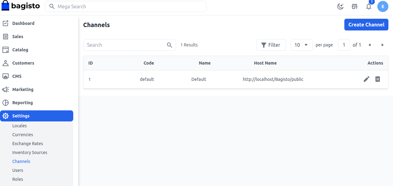The height and width of the screenshot is (186, 393).
Task: Open the per-page dropdown showing 10
Action: coord(302,45)
